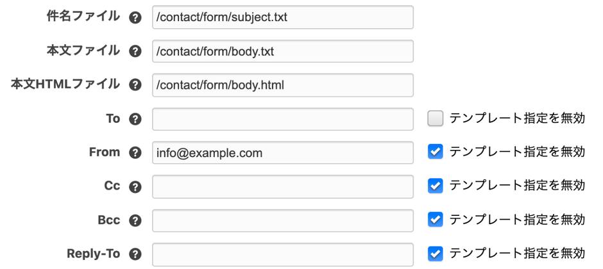This screenshot has width=603, height=269.
Task: Click the empty Cc input box
Action: (283, 186)
